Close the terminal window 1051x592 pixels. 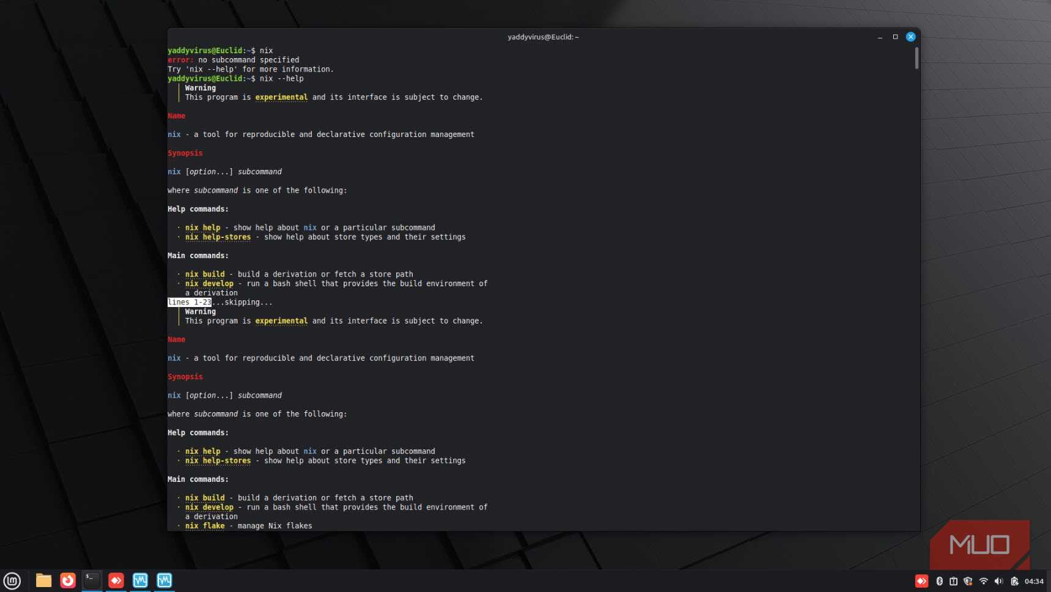[910, 37]
